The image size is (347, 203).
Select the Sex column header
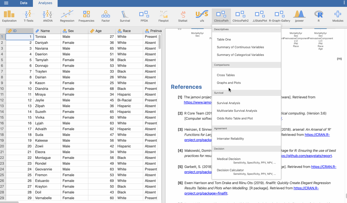click(74, 31)
